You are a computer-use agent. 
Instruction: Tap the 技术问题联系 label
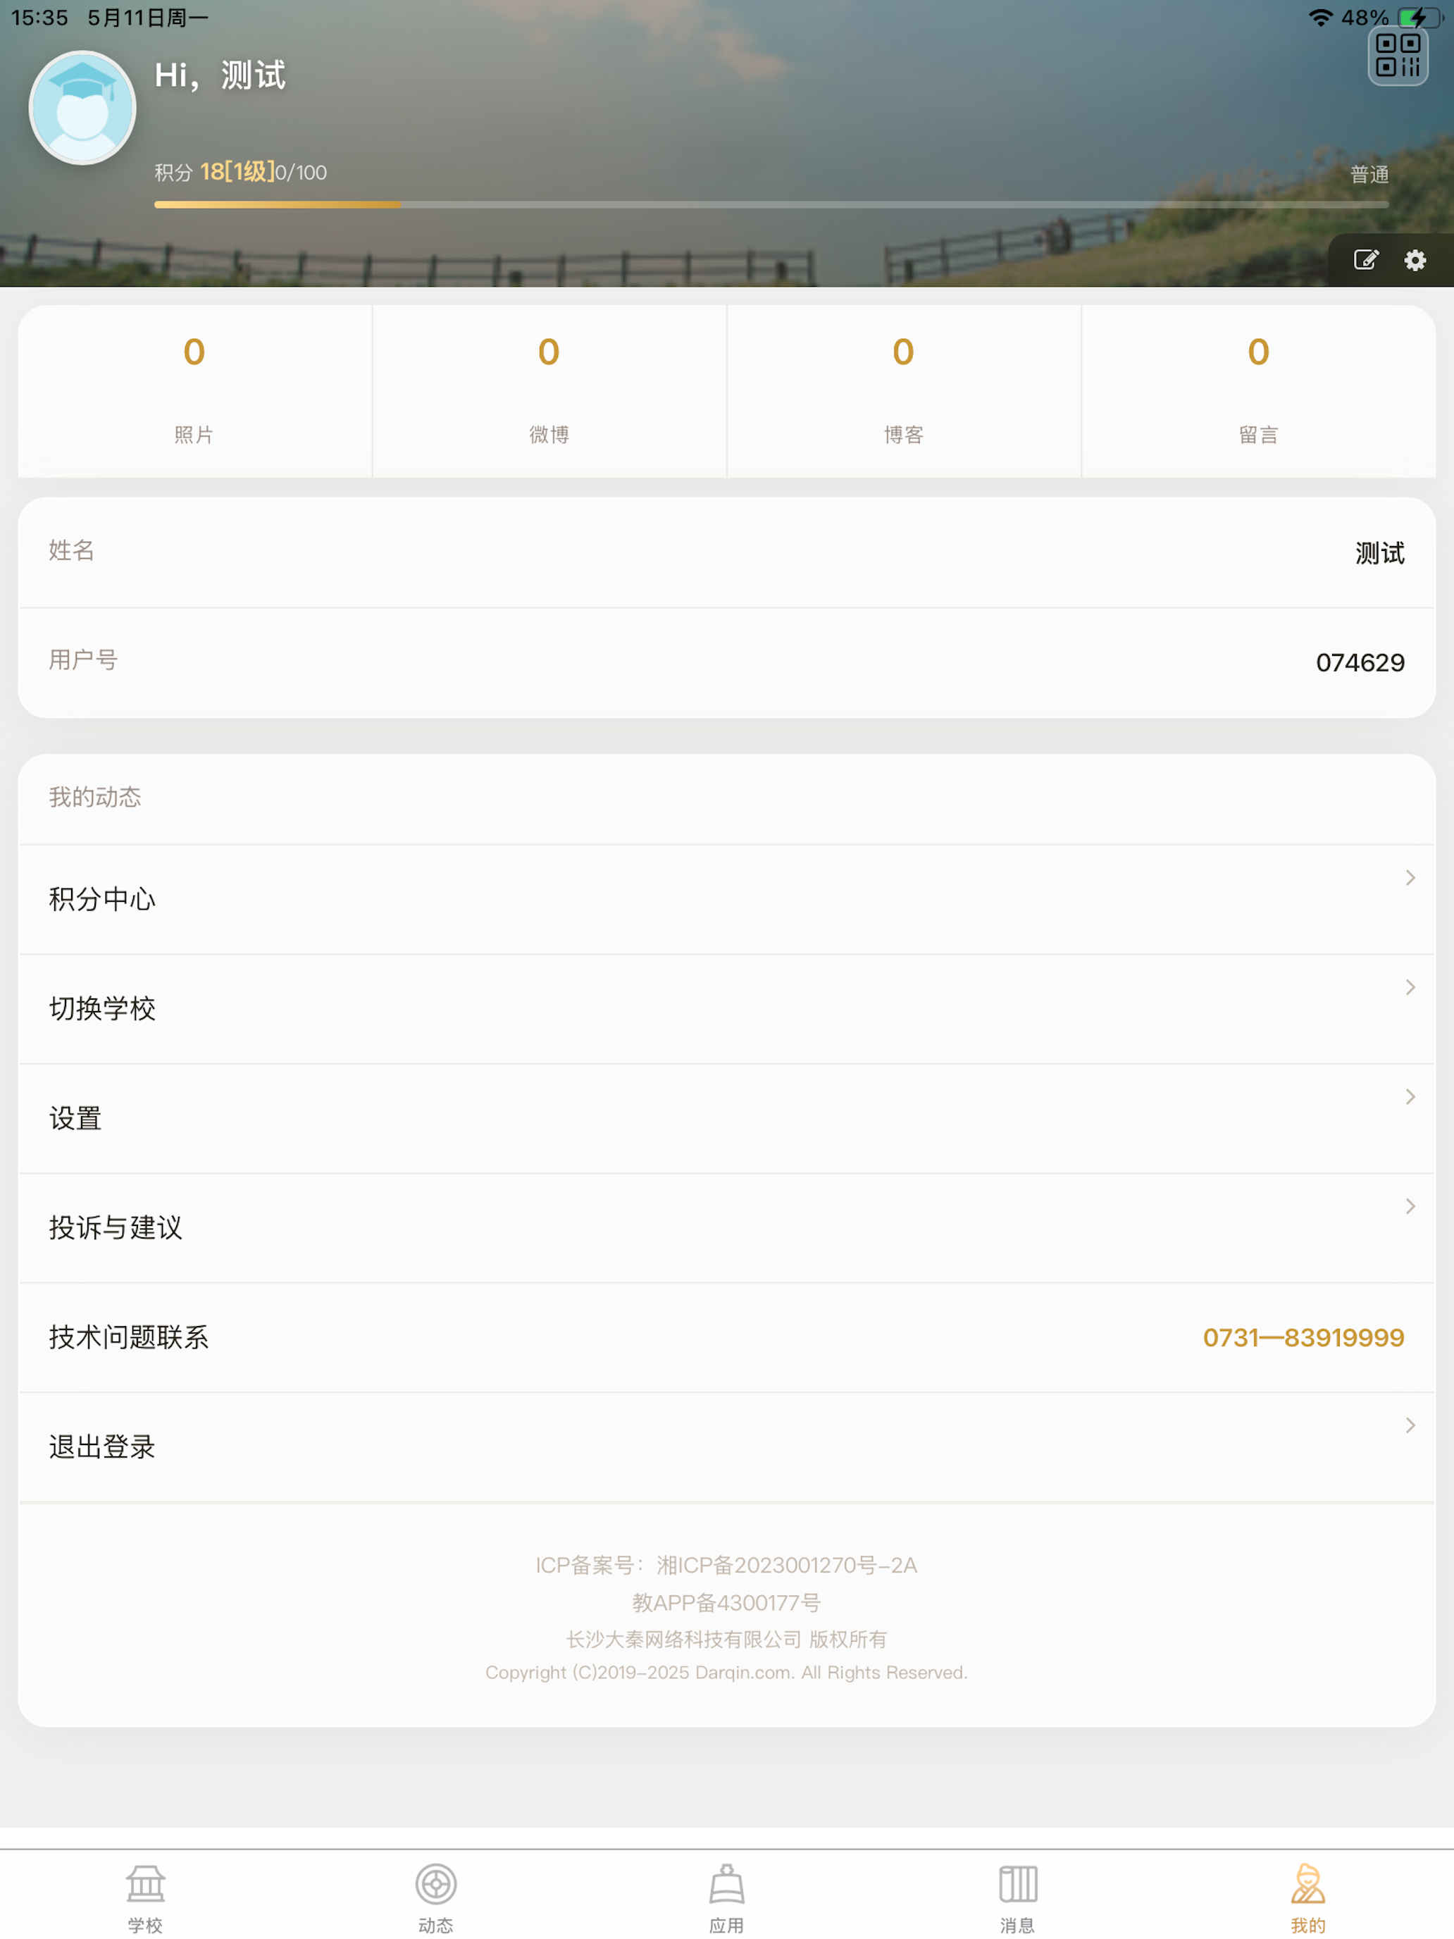point(129,1338)
